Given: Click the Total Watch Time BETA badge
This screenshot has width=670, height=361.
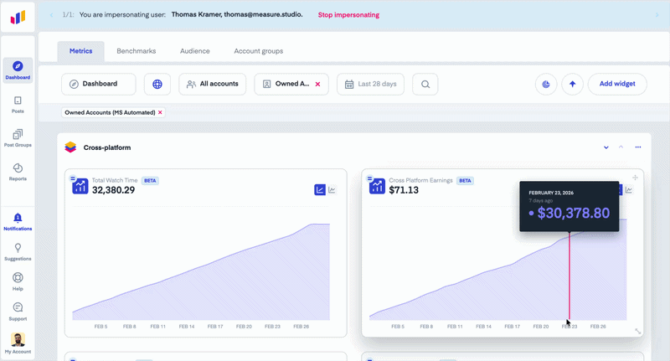Looking at the screenshot, I should pos(150,181).
